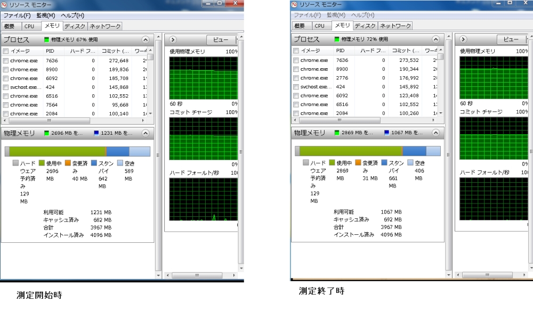Click blue 1231 MB available indicator icon
533x311 pixels.
pyautogui.click(x=96, y=133)
